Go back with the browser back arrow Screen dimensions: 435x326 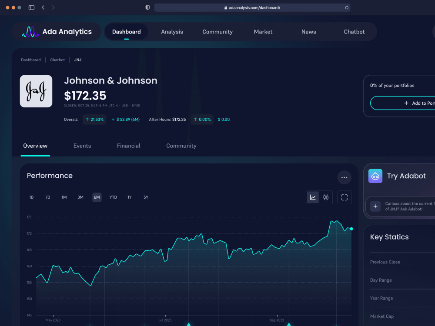(43, 7)
